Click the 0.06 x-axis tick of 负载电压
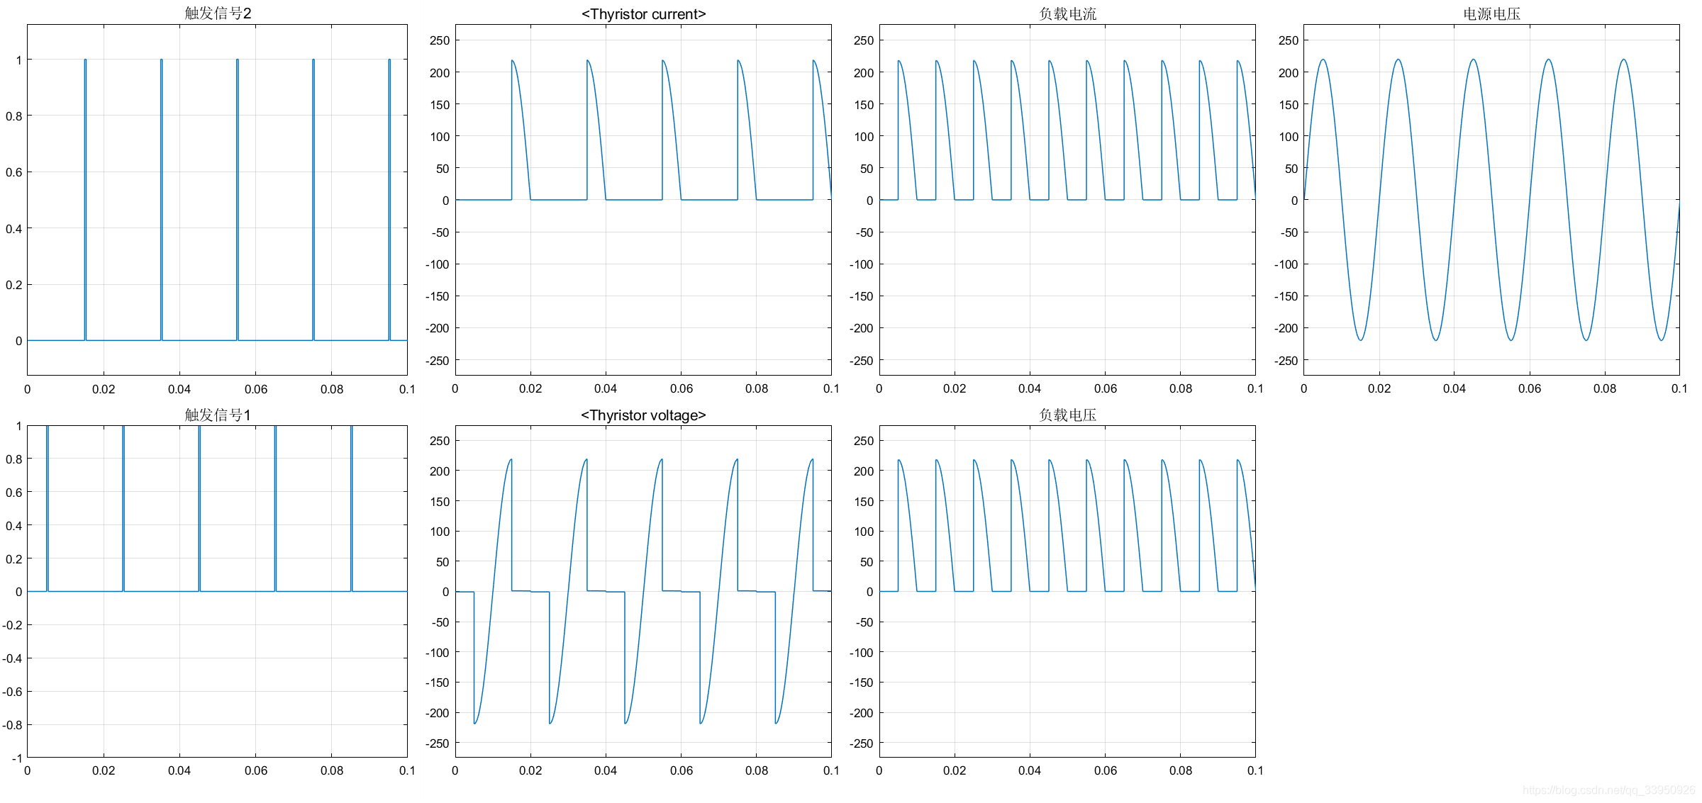This screenshot has height=803, width=1702. coord(1106,770)
